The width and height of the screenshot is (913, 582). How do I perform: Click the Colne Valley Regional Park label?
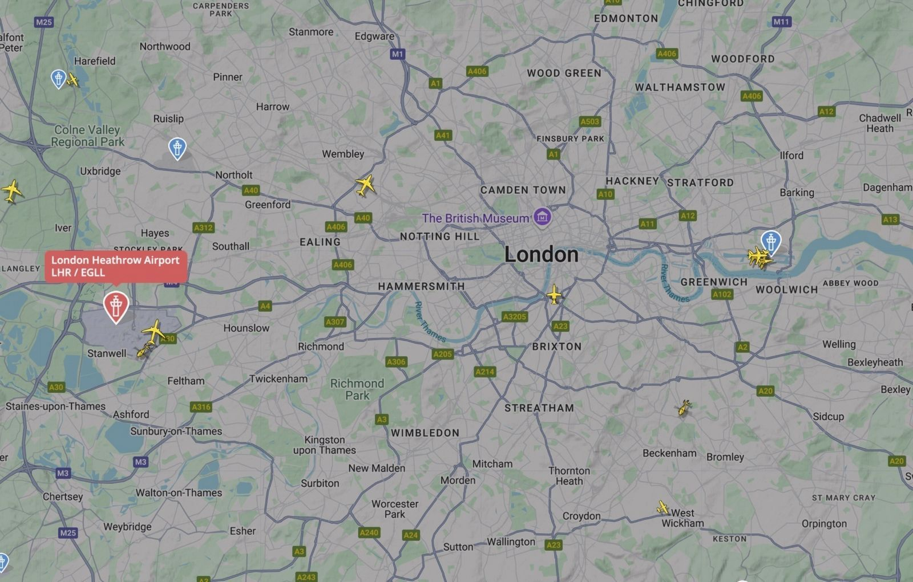[x=87, y=136]
